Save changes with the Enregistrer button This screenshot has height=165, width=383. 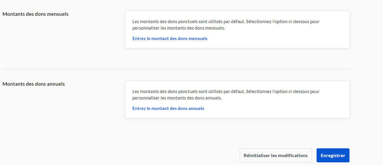333,155
